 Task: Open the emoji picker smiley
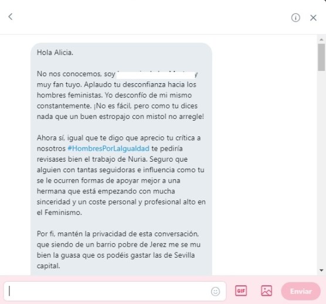pyautogui.click(x=215, y=291)
